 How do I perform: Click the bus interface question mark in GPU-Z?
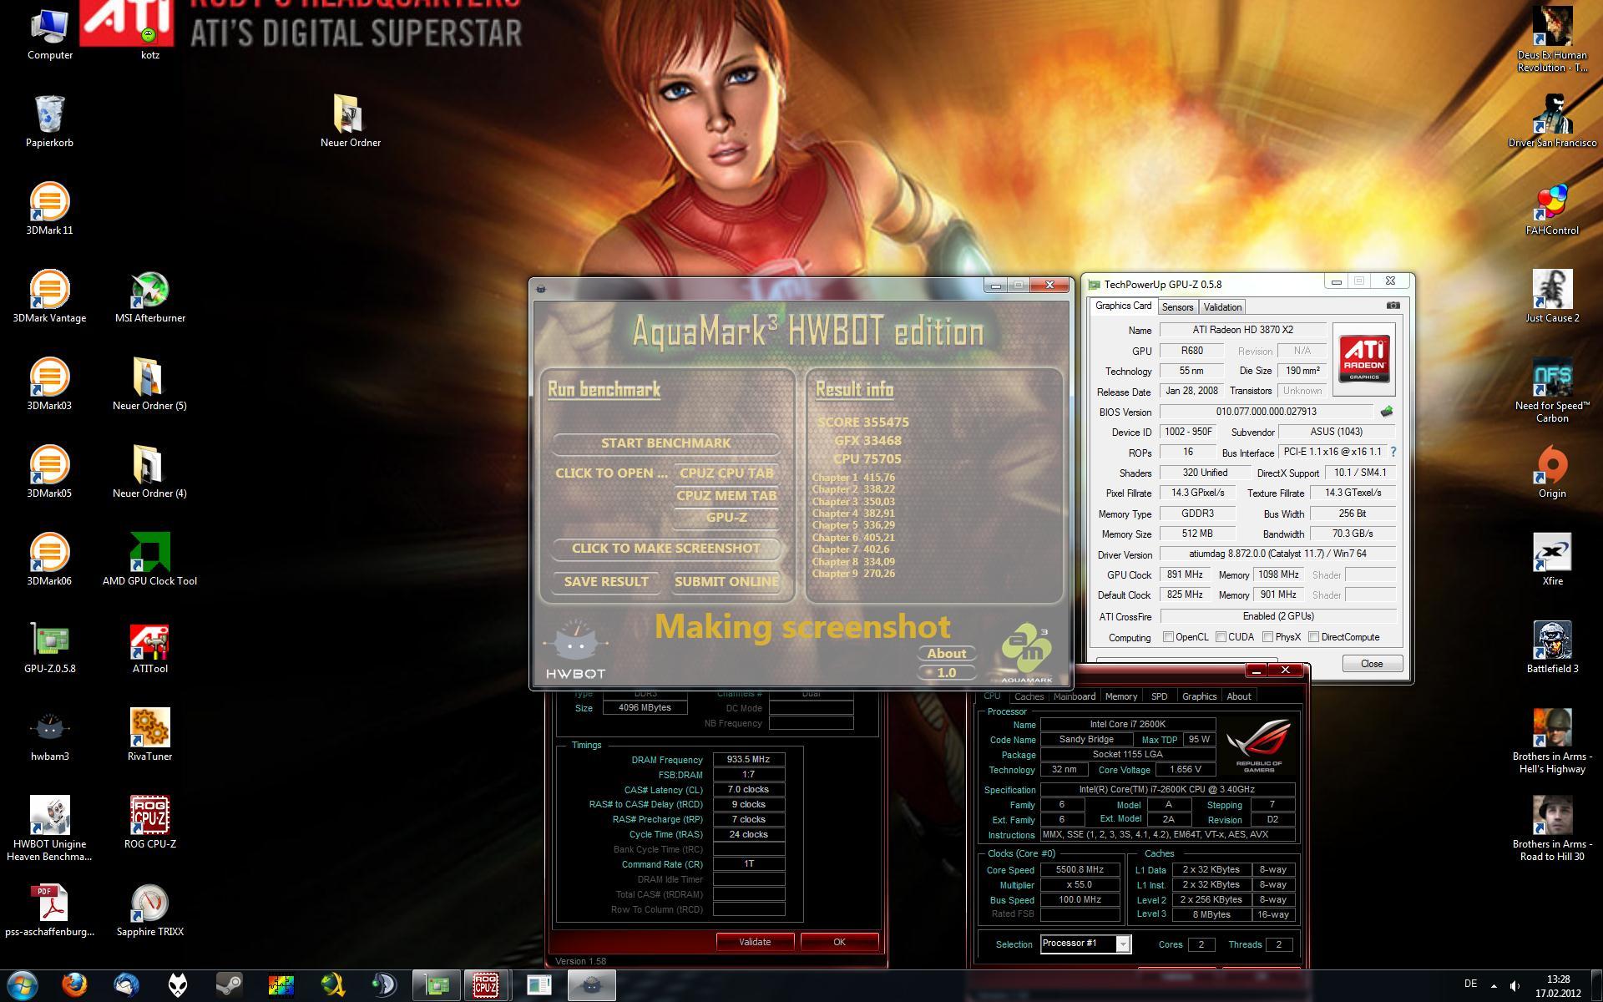click(x=1393, y=452)
